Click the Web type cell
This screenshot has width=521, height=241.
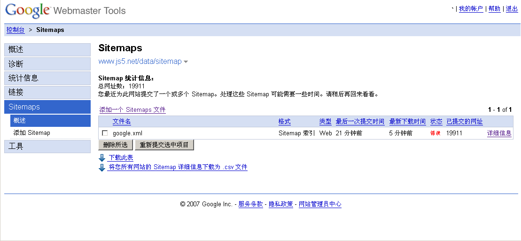325,133
